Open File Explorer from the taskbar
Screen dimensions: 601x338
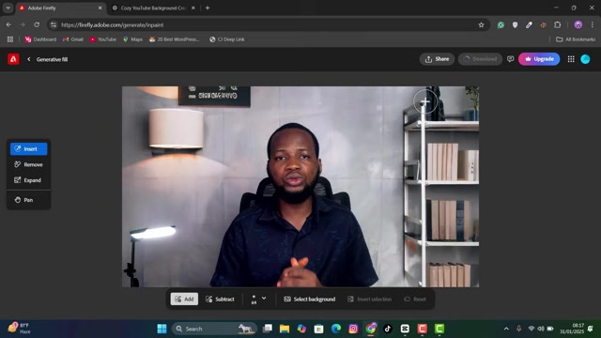[x=285, y=329]
